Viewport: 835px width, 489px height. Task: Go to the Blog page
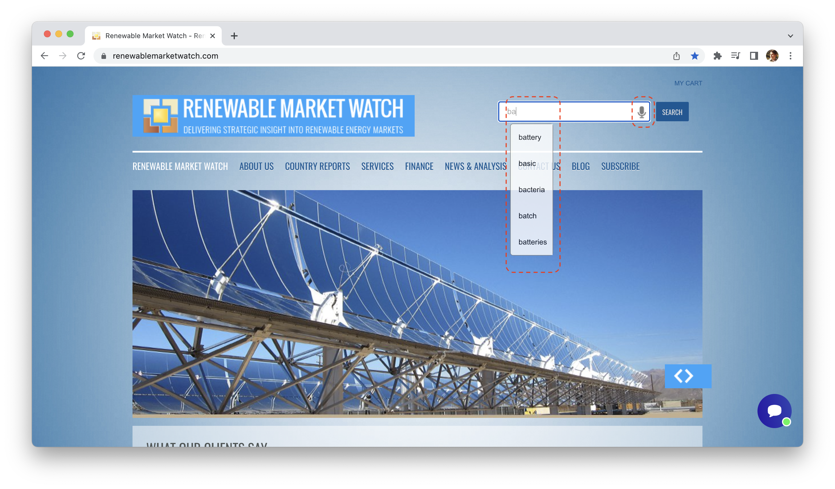coord(581,166)
